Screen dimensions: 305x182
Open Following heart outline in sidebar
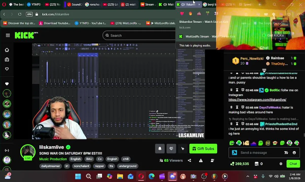tap(7, 69)
